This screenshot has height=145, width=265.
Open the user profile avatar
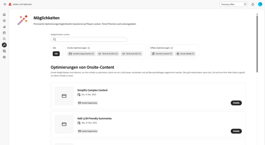click(260, 4)
